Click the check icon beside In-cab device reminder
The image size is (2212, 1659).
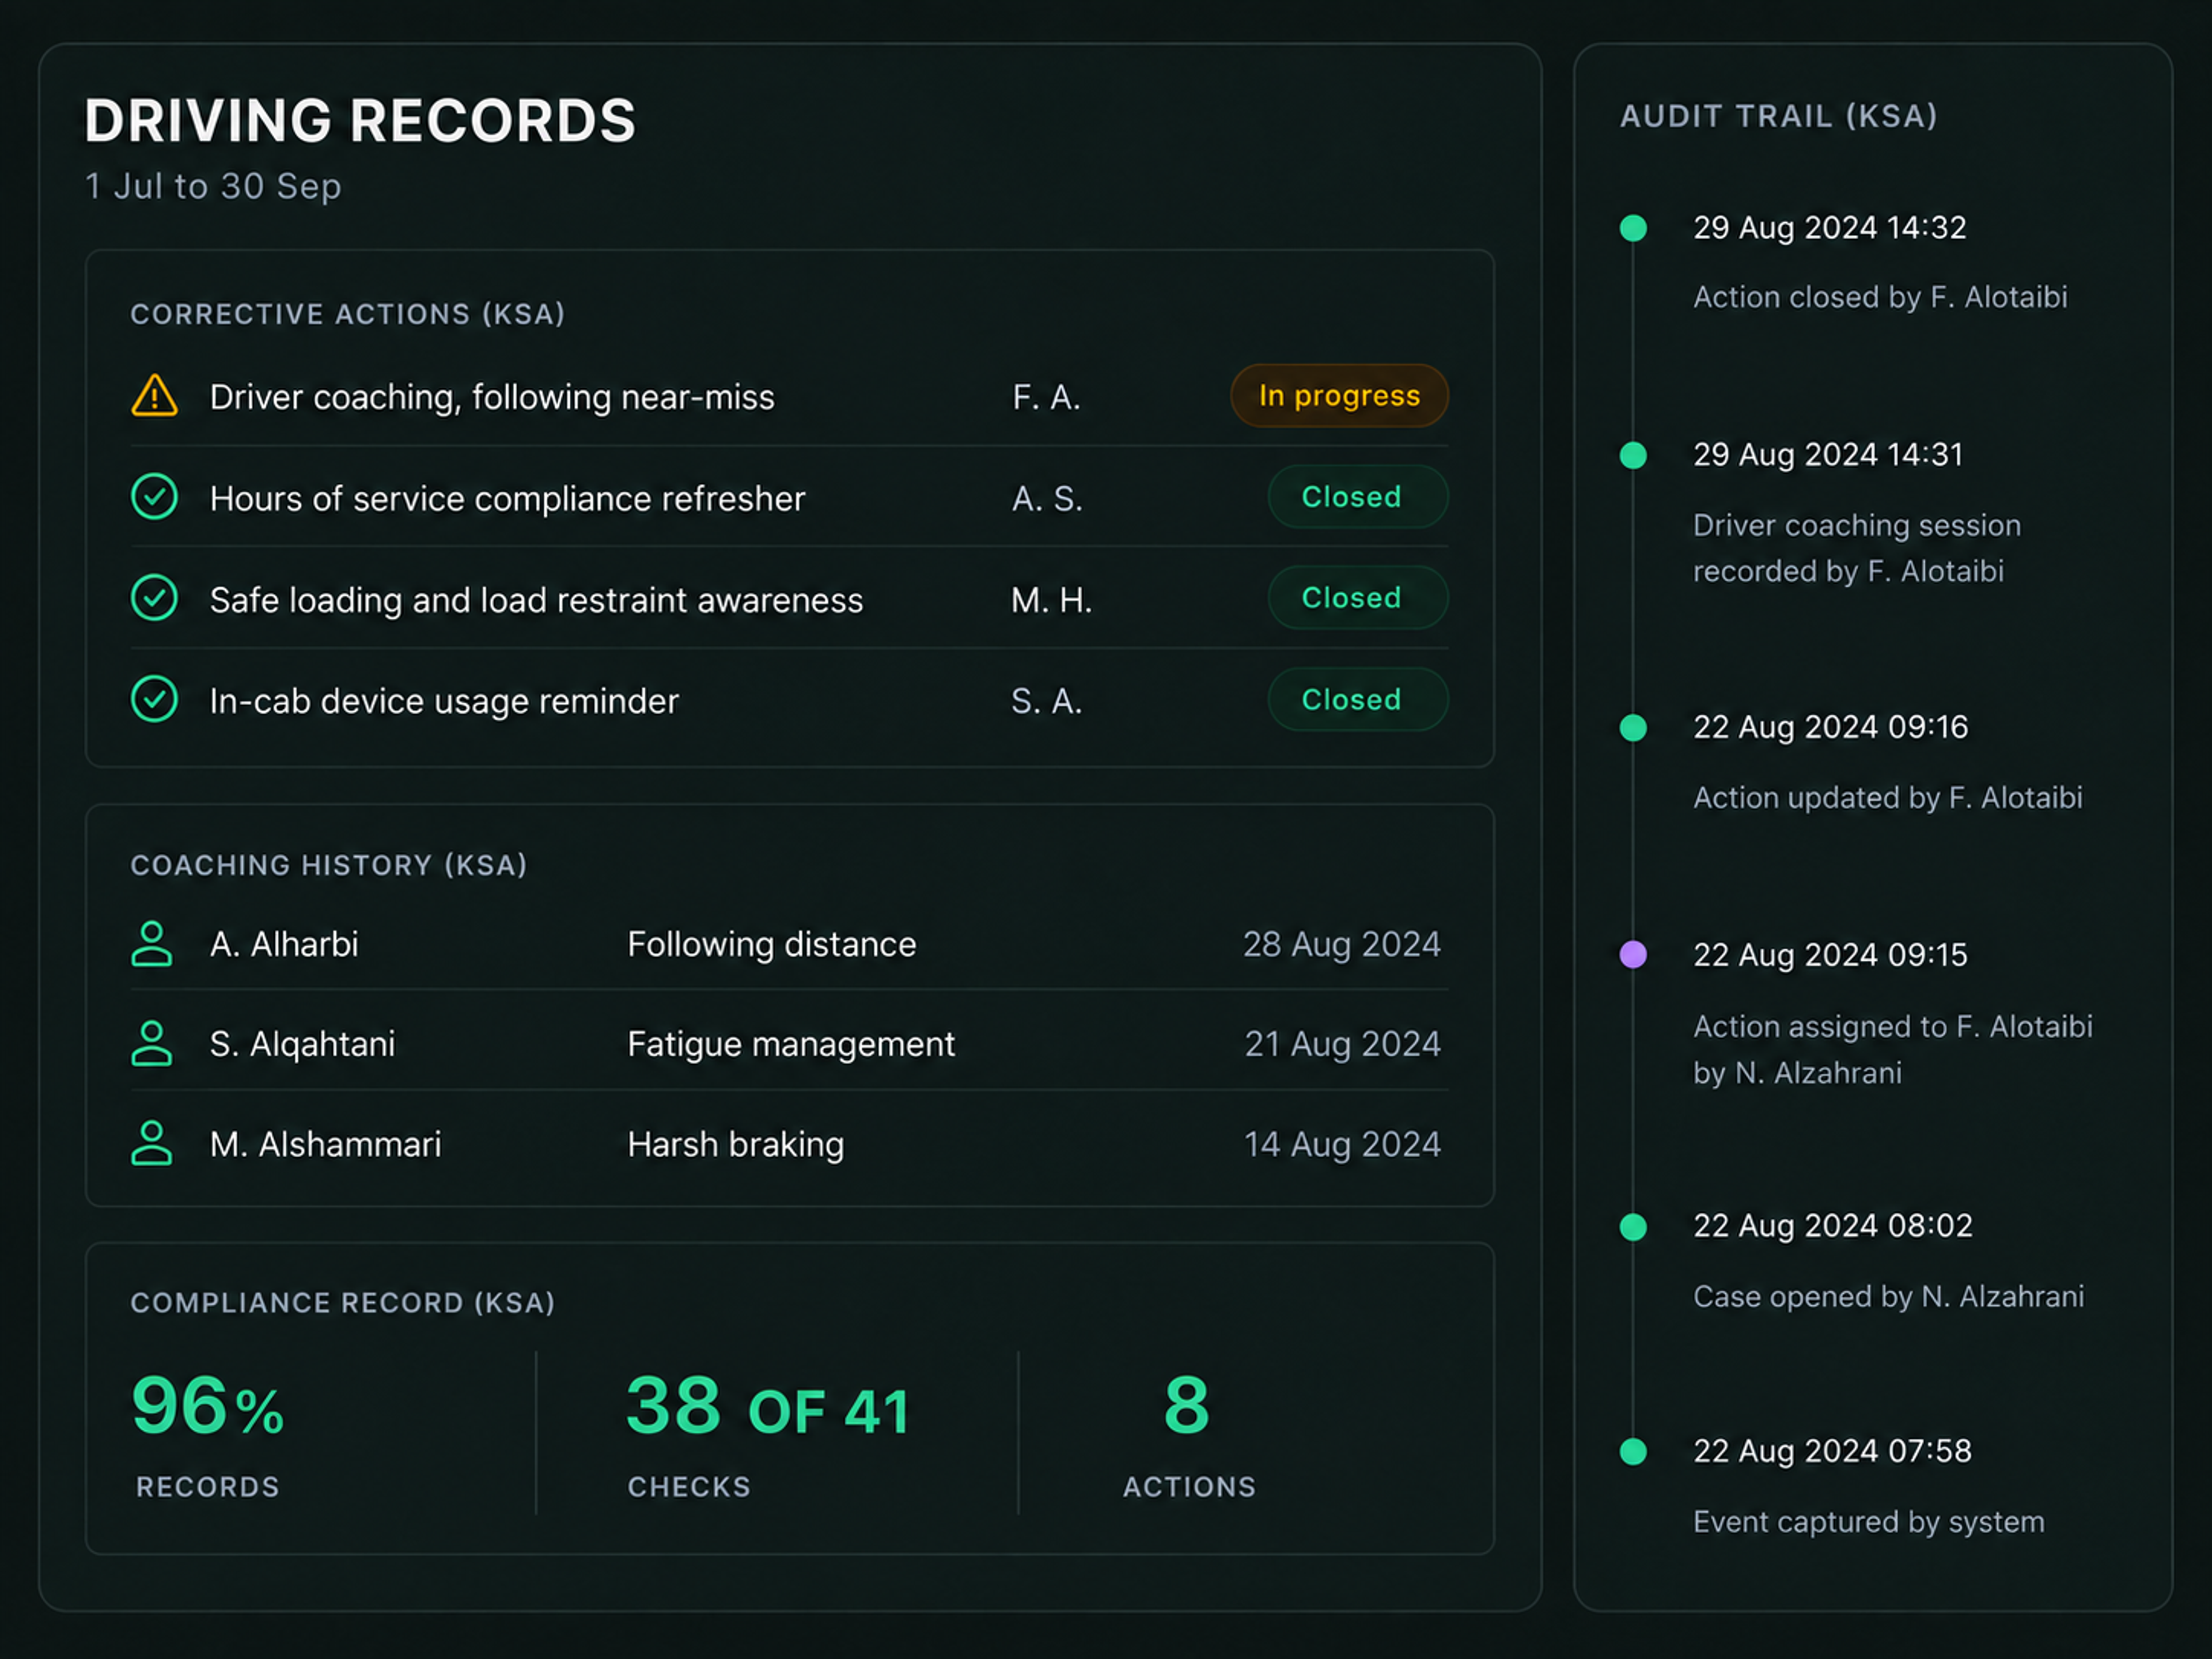(x=154, y=699)
